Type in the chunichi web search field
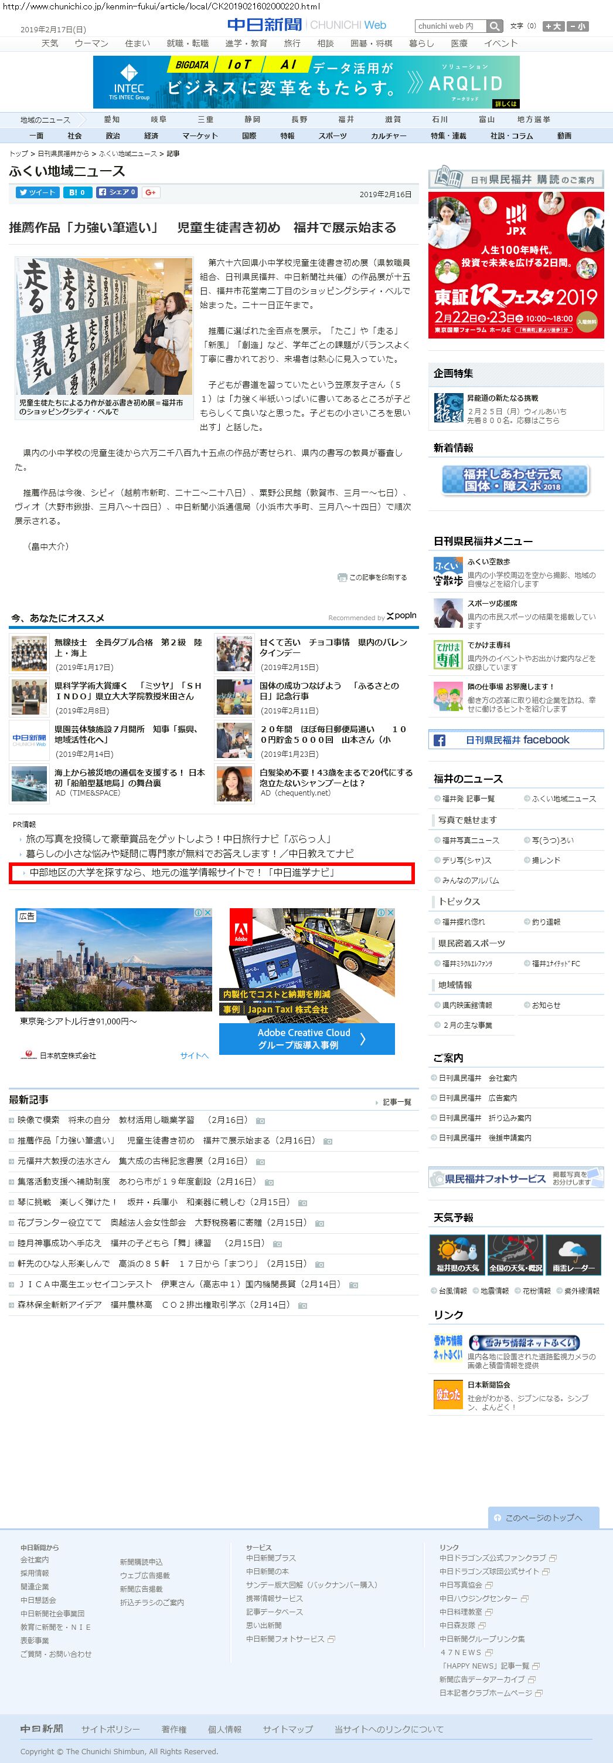The width and height of the screenshot is (613, 1763). click(x=450, y=26)
